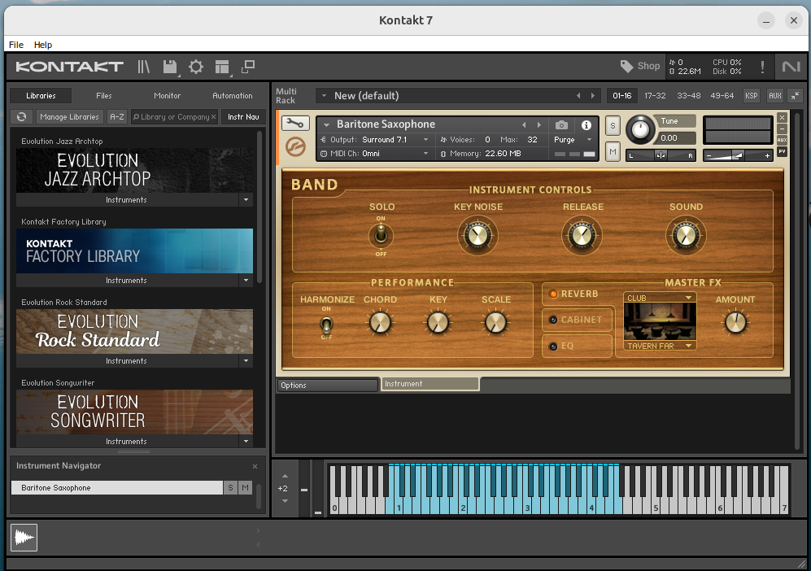Screen dimensions: 811x571
Task: Open the Kontakt Factory Library Instruments dropdown arrow
Action: click(x=246, y=281)
